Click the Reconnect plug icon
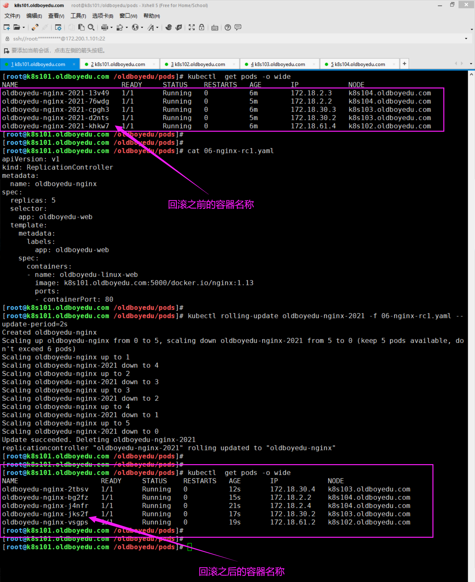Screen dimensions: 475x582 coord(35,27)
